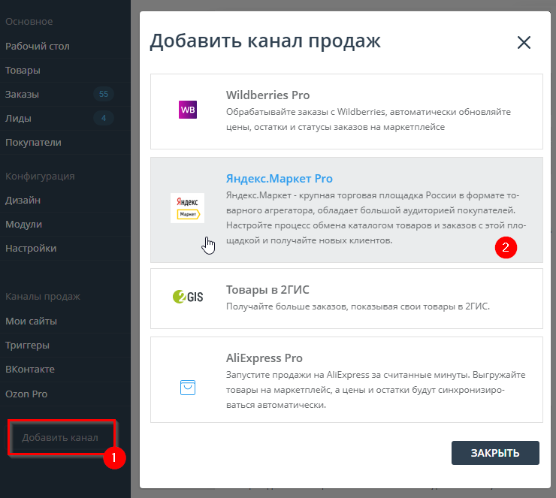Click the 2GIS green logo icon

click(x=187, y=297)
